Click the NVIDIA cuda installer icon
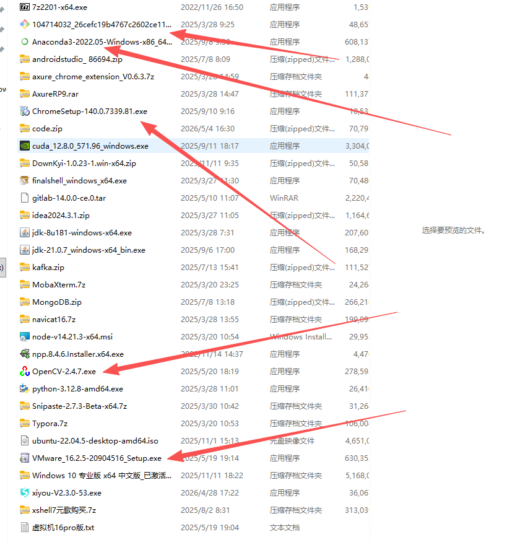 point(25,146)
